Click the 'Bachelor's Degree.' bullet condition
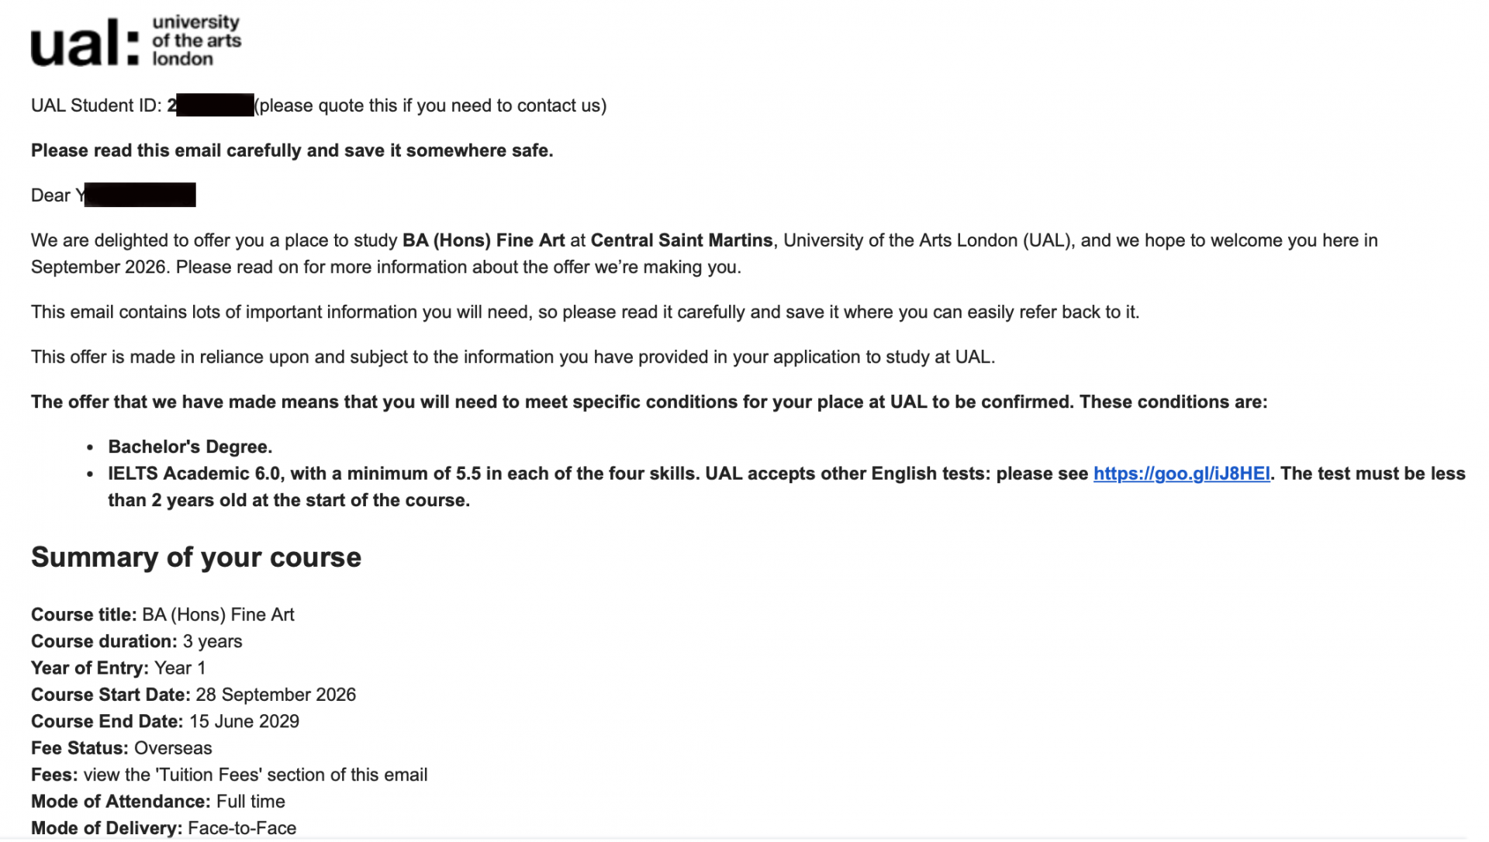 pyautogui.click(x=190, y=447)
